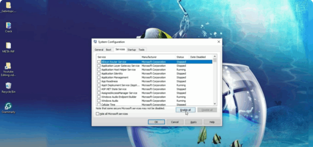Click the services list scrollbar thumb
Viewport: 313px width, 147px height.
pos(215,60)
